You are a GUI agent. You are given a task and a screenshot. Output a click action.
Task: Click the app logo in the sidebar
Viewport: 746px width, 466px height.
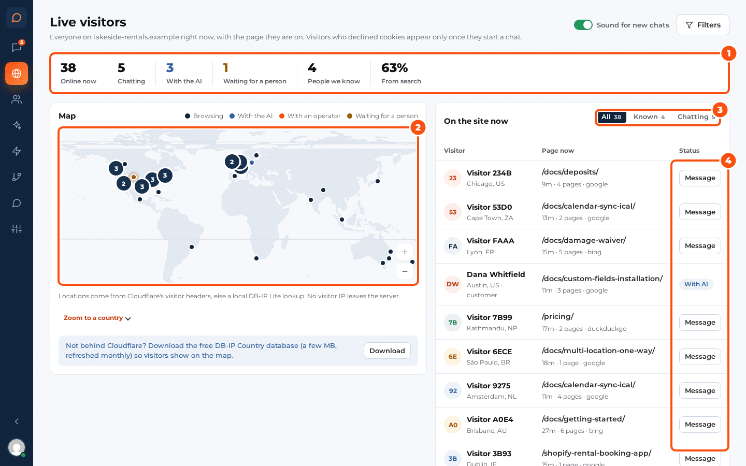[x=17, y=18]
